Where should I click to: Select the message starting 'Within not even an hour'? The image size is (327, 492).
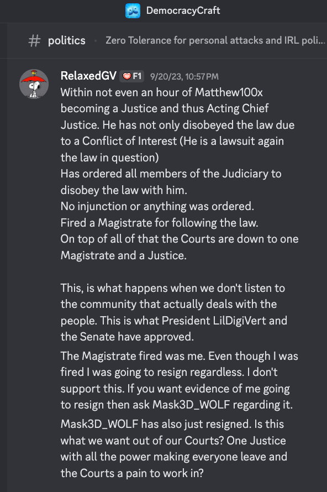177,125
